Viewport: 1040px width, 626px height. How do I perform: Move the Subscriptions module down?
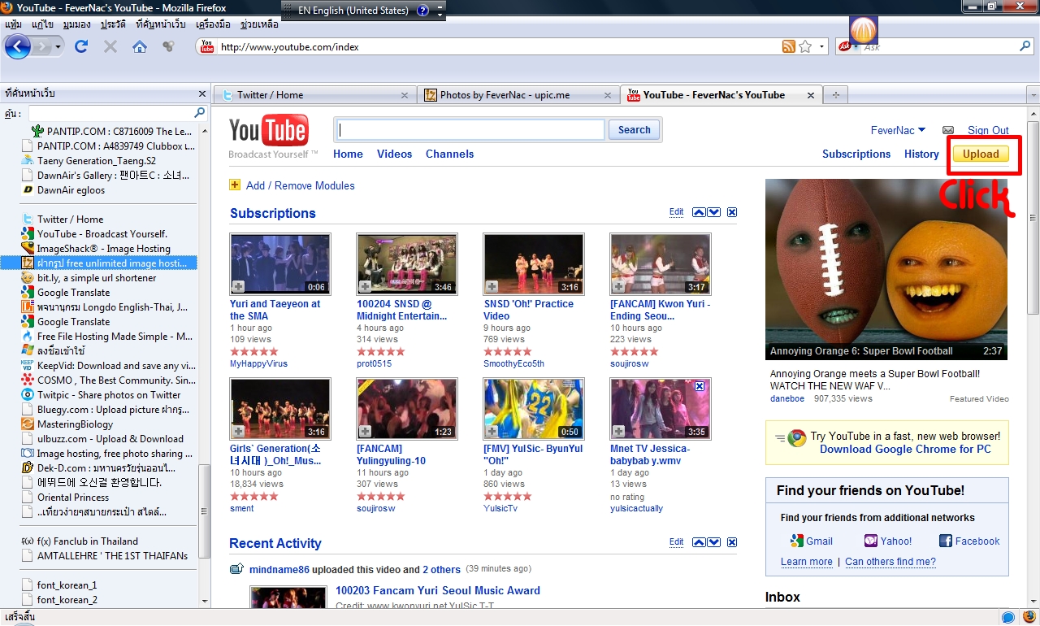[713, 213]
